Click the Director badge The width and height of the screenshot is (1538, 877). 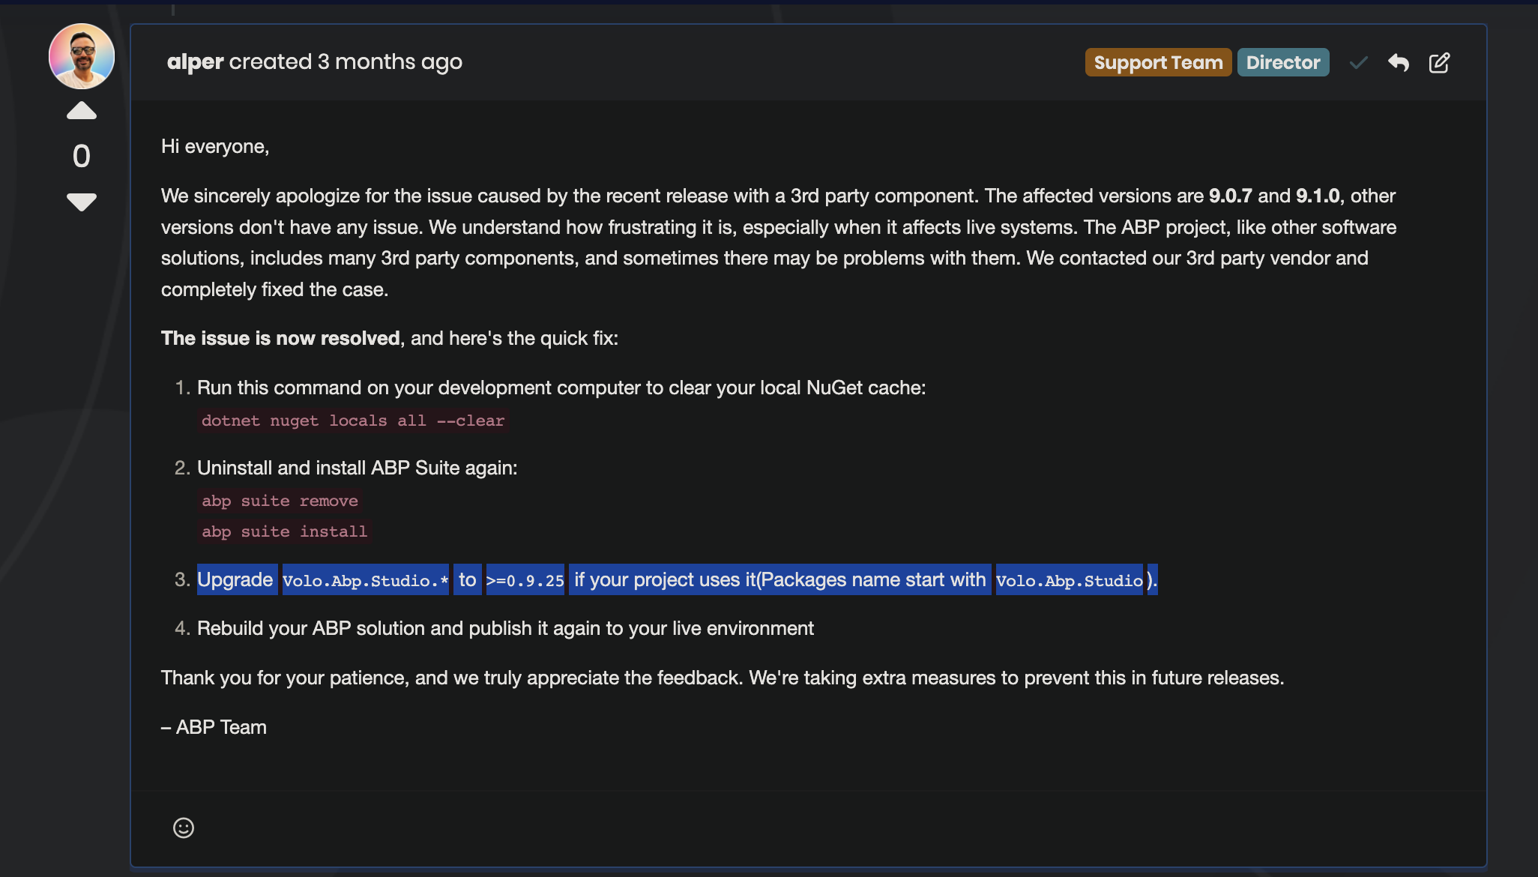click(1283, 62)
